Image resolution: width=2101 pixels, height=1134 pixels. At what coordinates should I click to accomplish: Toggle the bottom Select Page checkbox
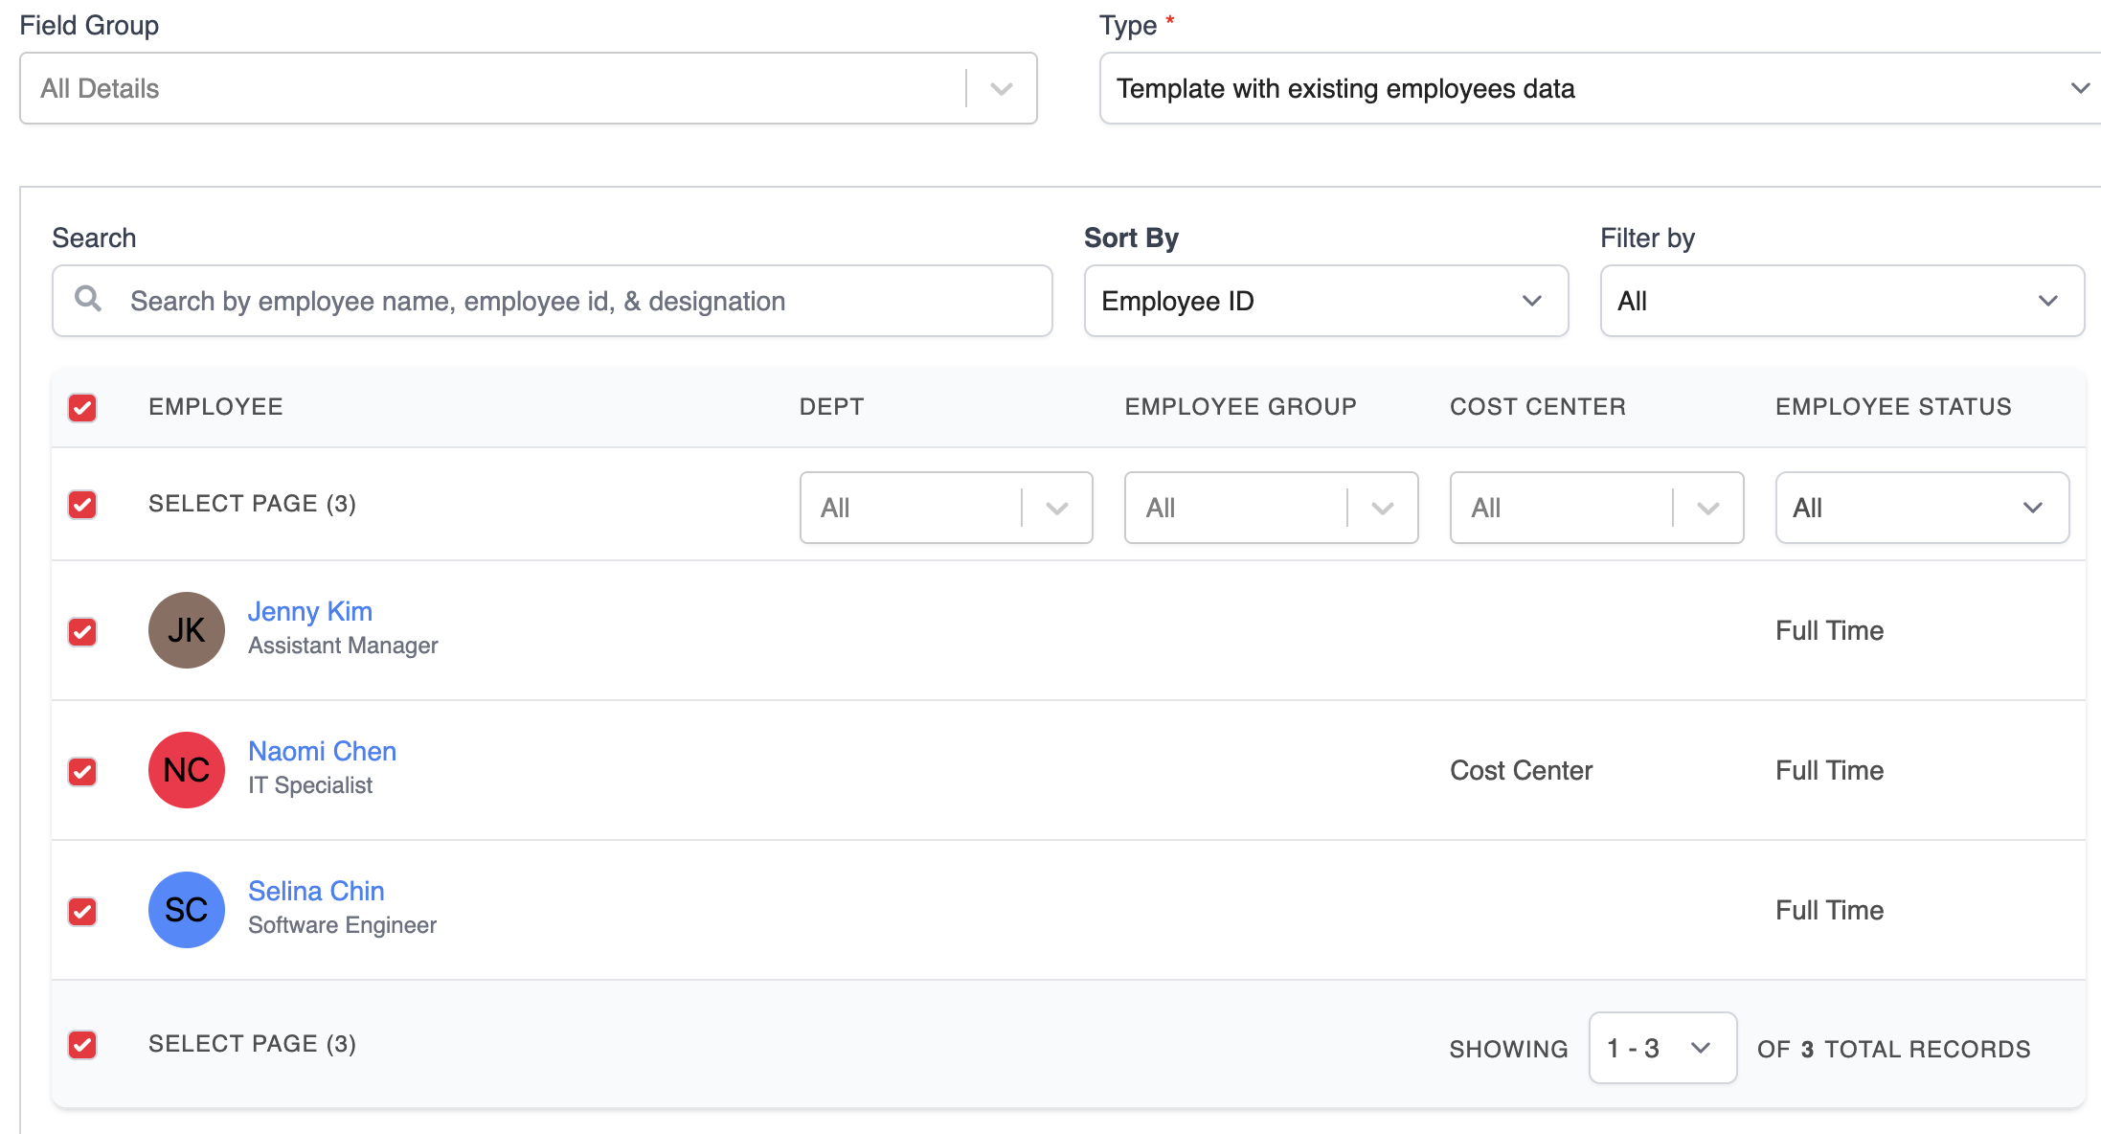tap(83, 1045)
